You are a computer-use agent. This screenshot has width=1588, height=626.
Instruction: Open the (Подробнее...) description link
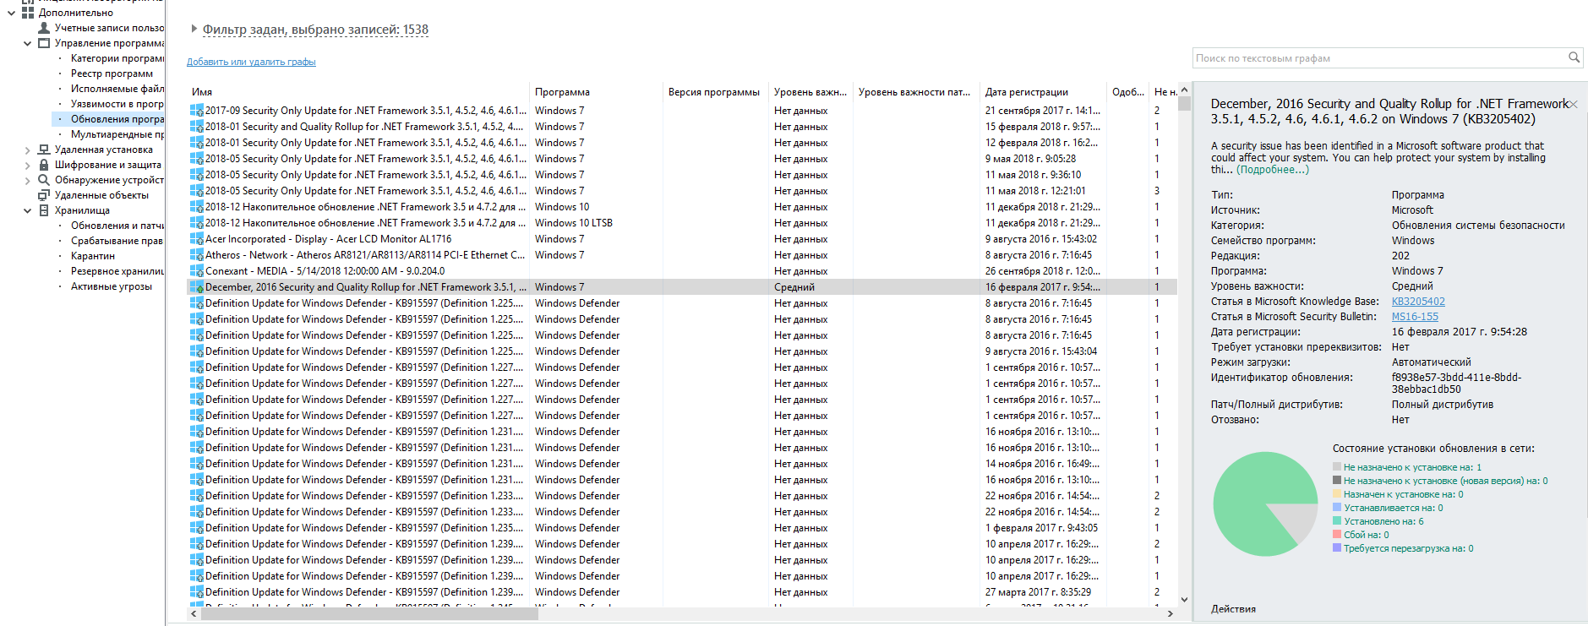click(1273, 170)
